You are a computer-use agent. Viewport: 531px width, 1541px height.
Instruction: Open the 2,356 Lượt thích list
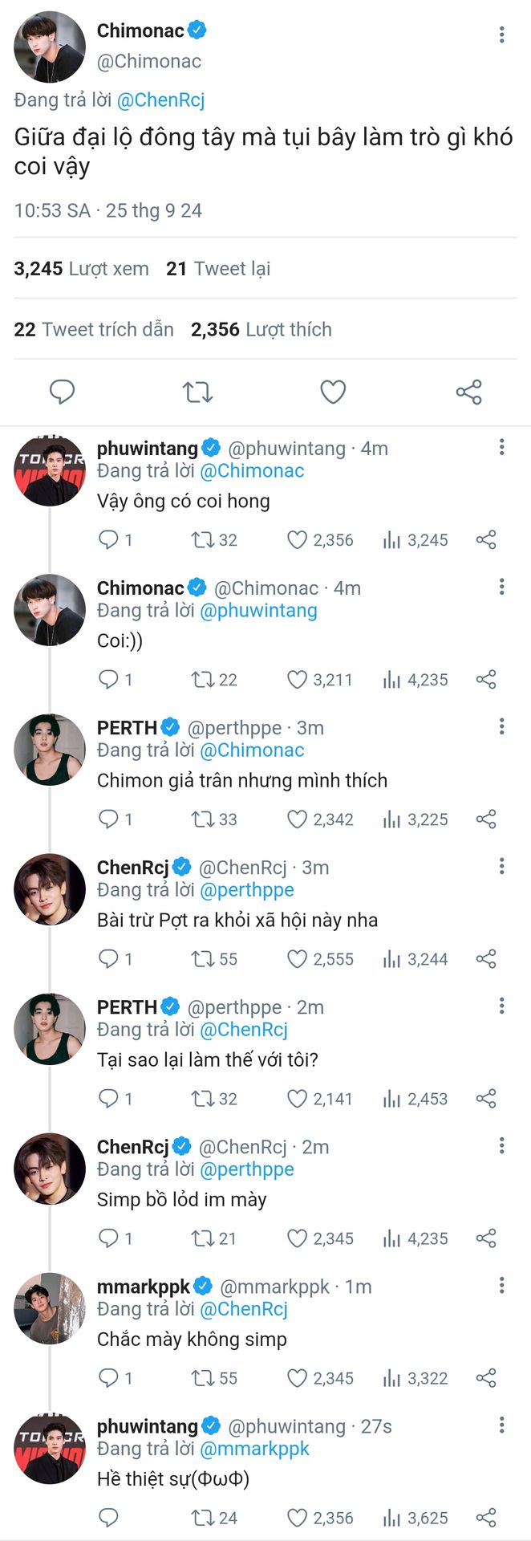point(261,329)
